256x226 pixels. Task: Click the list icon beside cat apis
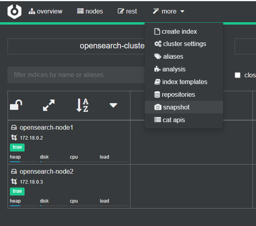point(158,120)
